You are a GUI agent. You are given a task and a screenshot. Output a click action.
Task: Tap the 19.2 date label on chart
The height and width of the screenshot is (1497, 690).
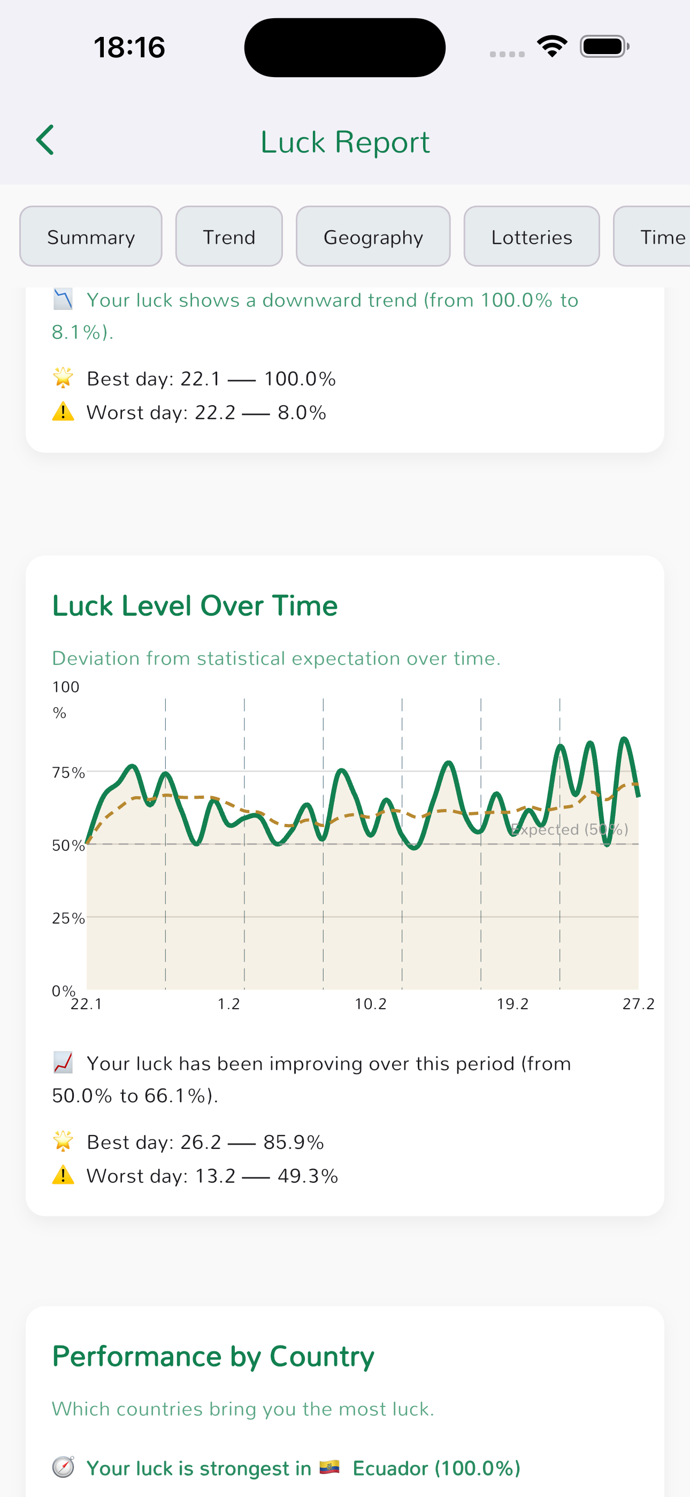tap(512, 1003)
